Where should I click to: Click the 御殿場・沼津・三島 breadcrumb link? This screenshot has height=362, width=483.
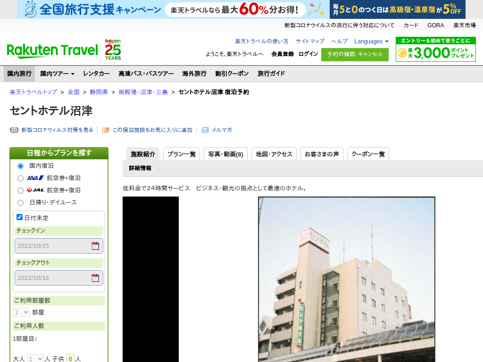click(143, 92)
